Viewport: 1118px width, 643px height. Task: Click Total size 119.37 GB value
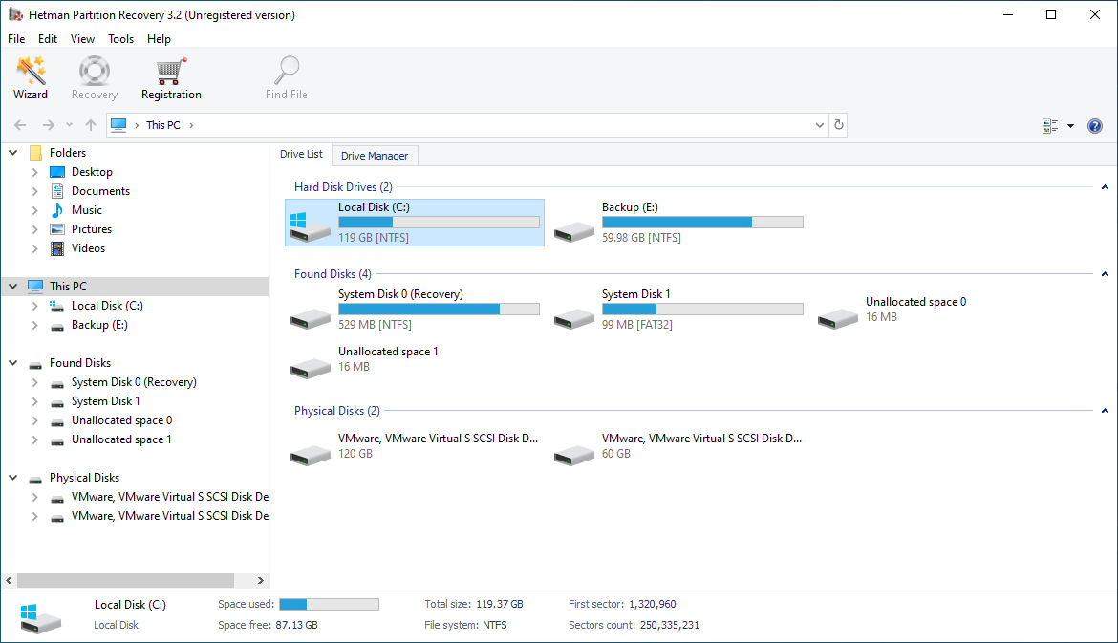(499, 605)
